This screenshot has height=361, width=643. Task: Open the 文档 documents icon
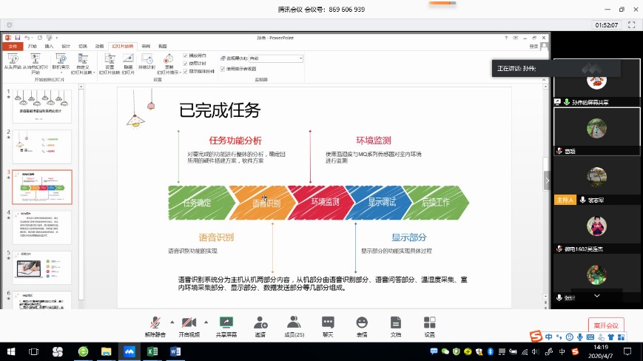(x=396, y=323)
